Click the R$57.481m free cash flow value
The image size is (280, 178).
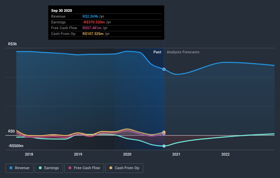[92, 28]
